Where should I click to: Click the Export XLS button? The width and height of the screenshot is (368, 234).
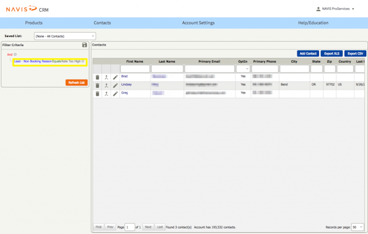(x=332, y=53)
